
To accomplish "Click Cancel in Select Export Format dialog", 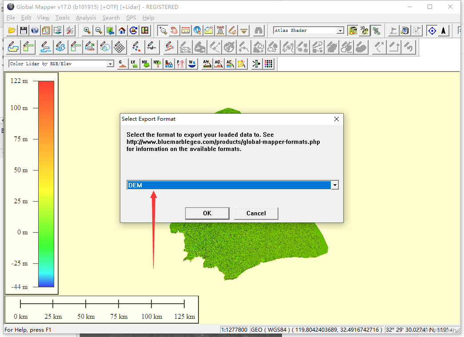I will point(256,213).
